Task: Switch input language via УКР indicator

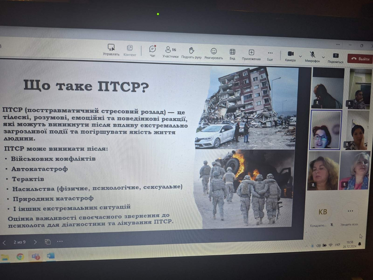Action: (337, 245)
